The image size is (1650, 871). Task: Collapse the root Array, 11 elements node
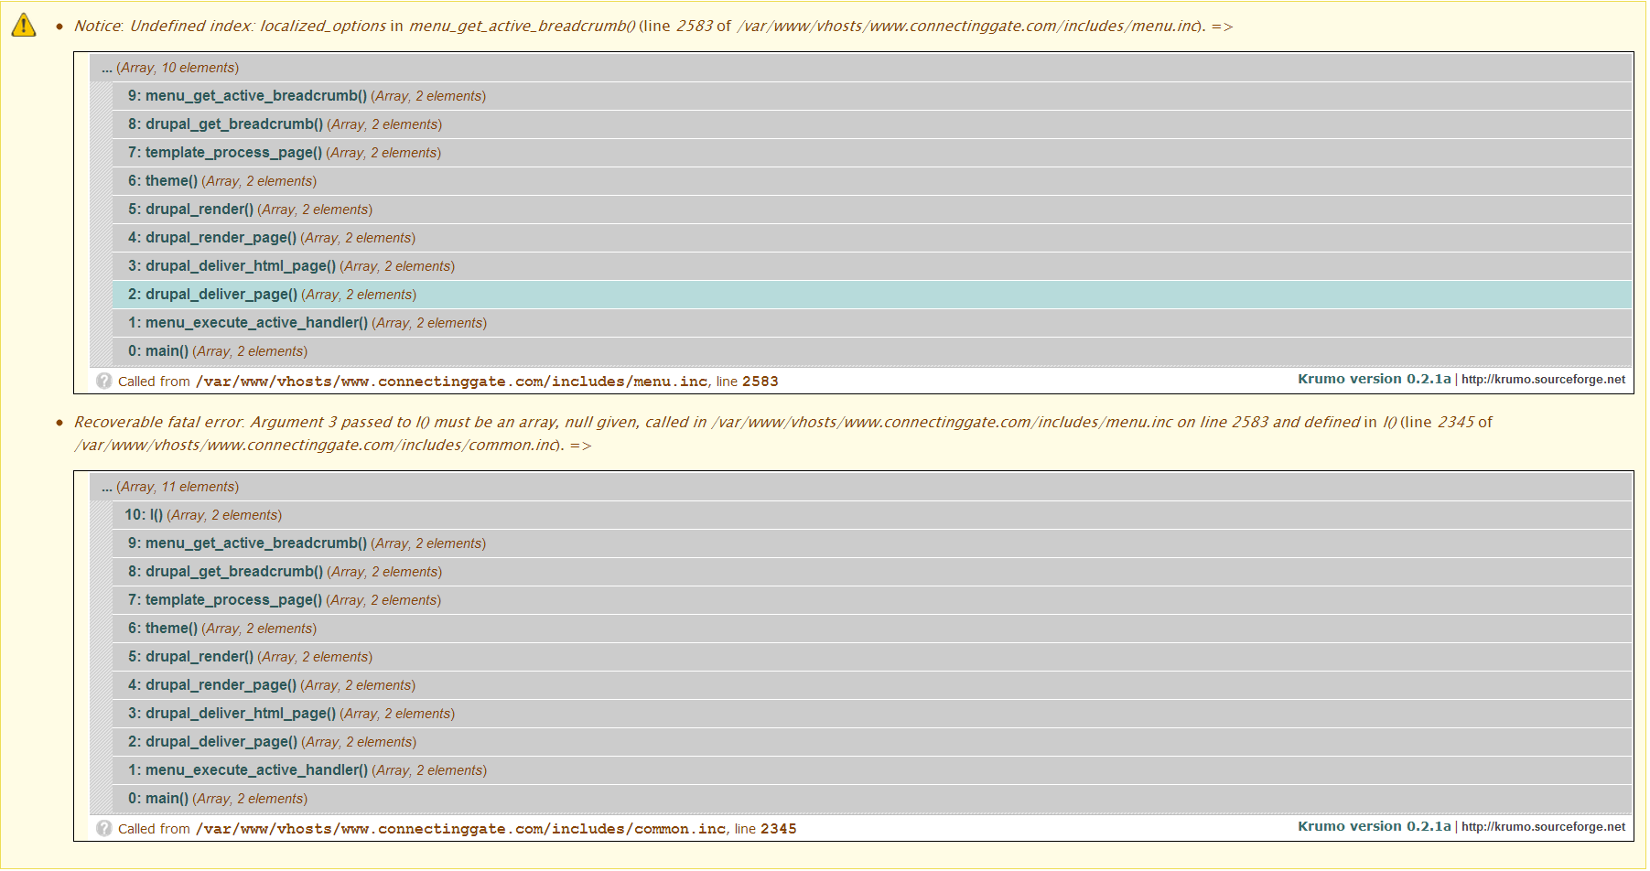861,487
